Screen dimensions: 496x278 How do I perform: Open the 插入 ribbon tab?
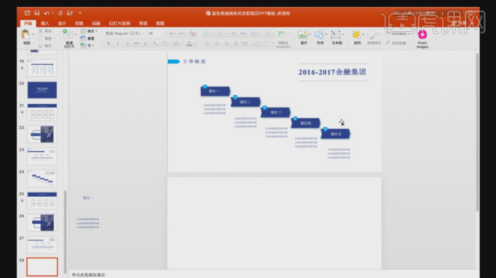tap(45, 23)
